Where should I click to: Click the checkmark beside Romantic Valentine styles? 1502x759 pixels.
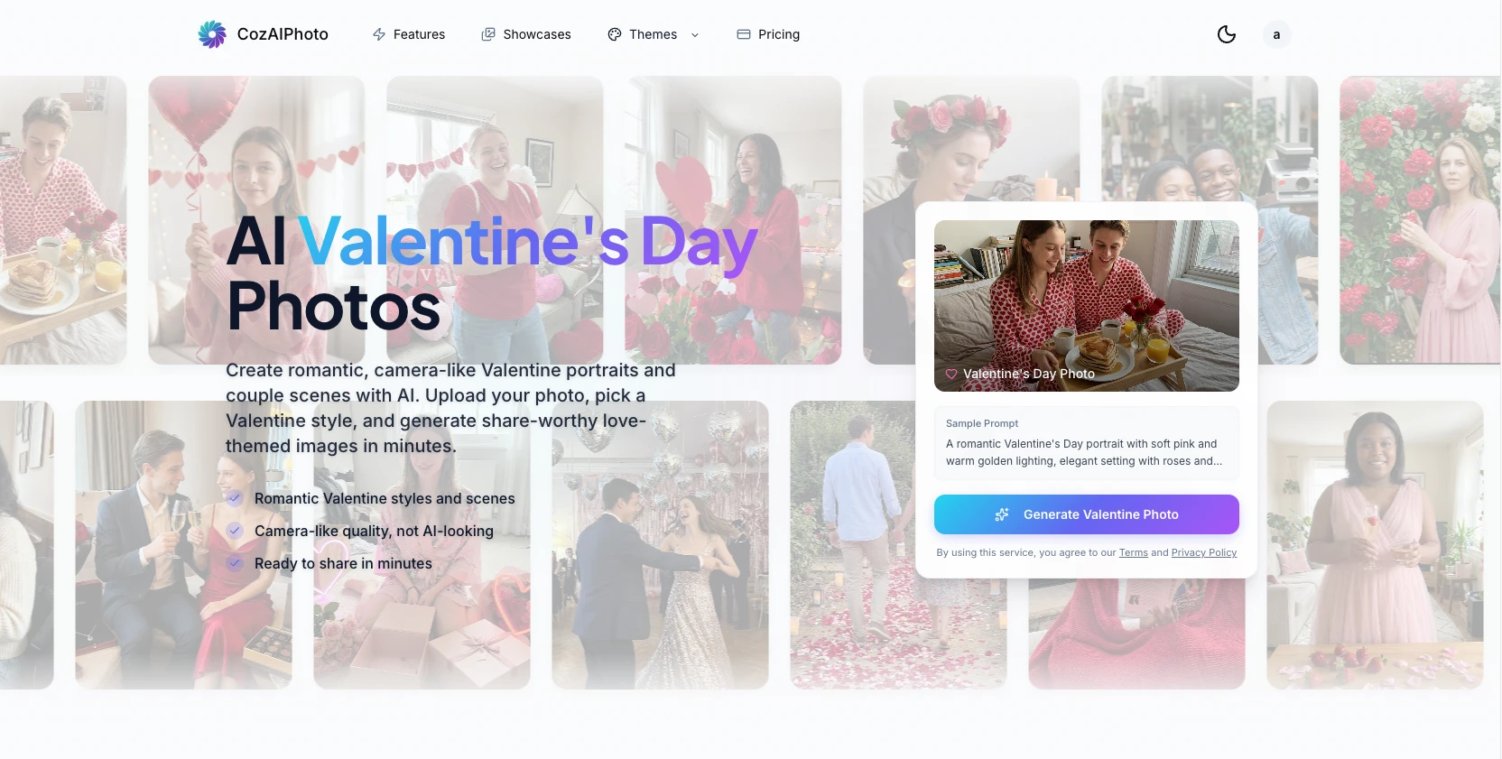coord(235,498)
